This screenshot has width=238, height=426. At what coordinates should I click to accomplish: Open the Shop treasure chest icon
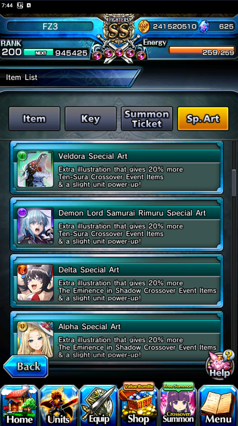[x=139, y=404]
